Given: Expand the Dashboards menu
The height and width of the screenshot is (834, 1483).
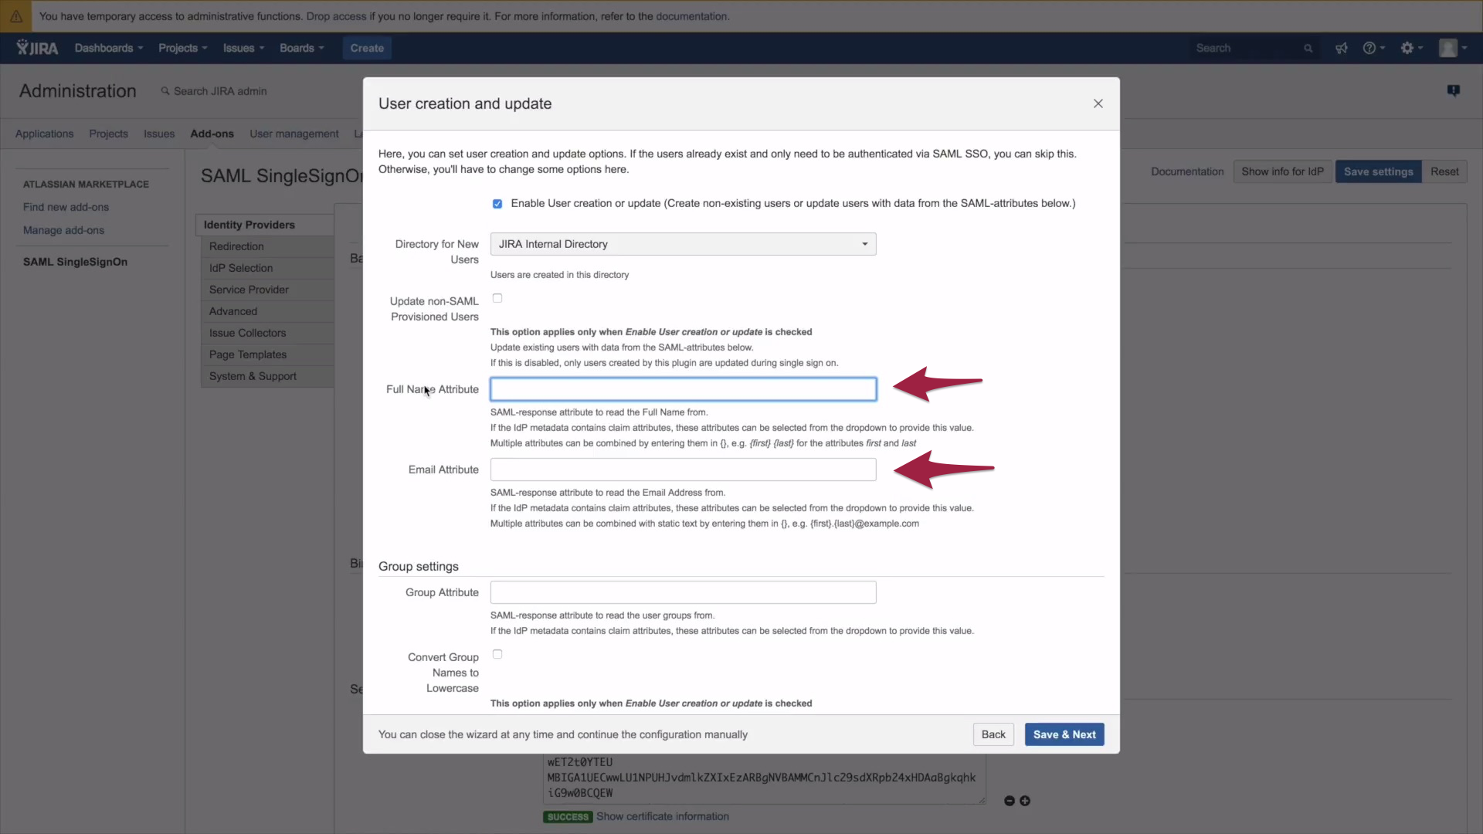Looking at the screenshot, I should (x=109, y=48).
